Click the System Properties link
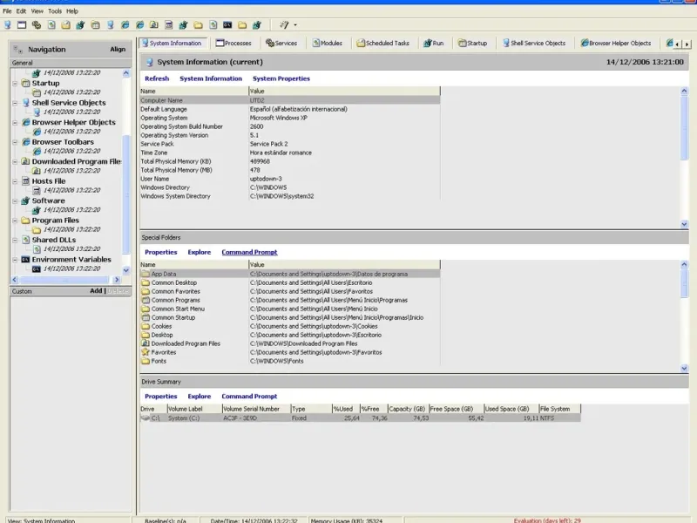Screen dimensions: 697x523 (281, 78)
